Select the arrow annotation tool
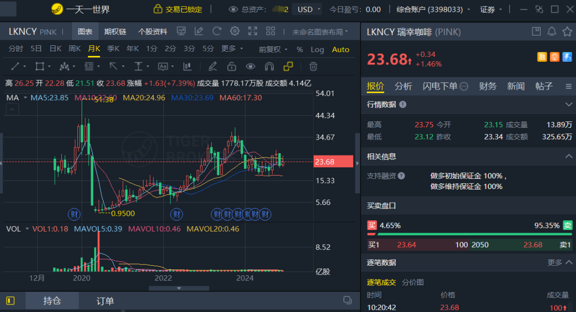The image size is (576, 312). coord(113,67)
